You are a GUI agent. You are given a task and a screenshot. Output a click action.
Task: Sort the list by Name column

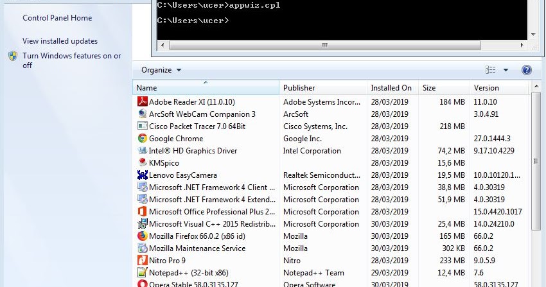[206, 88]
